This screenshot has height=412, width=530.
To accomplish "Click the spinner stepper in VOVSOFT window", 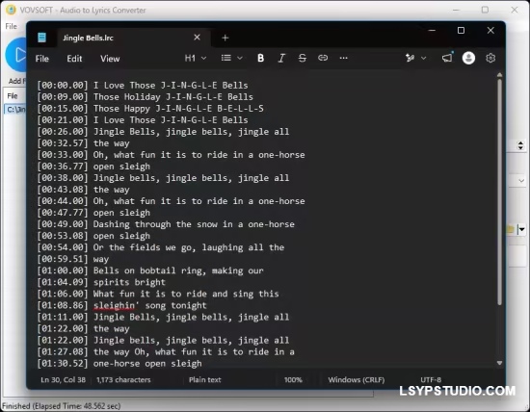I will tap(520, 145).
